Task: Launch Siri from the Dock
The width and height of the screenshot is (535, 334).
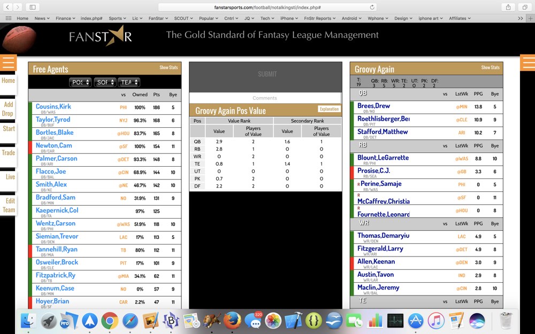Action: [x=477, y=321]
